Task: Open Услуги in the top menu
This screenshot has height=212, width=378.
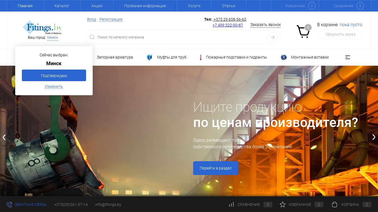Action: click(194, 6)
